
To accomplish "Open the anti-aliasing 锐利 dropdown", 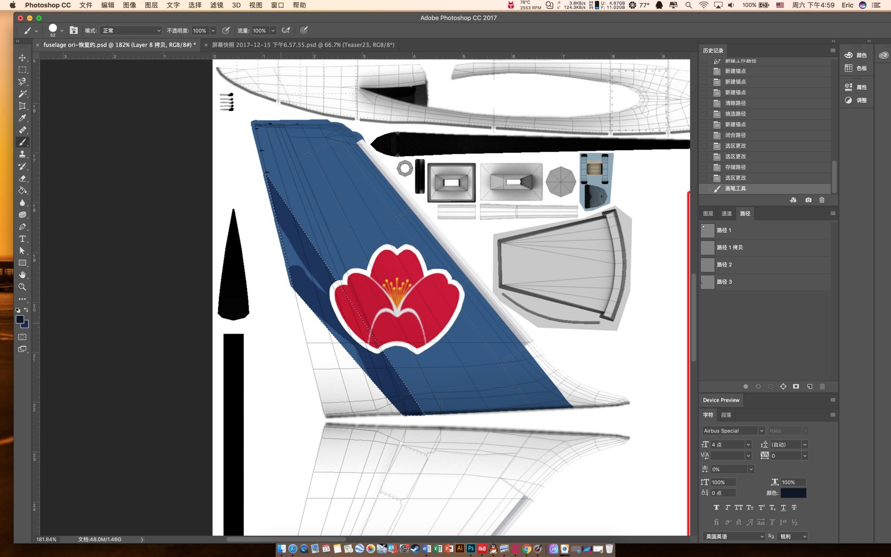I will pos(793,537).
